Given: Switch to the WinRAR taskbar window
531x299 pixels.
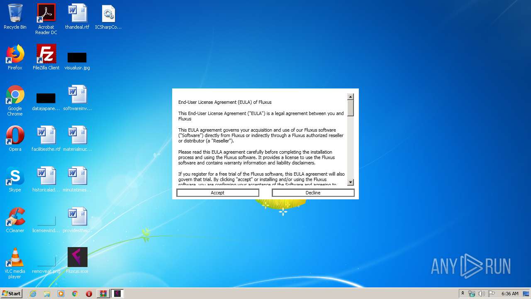Looking at the screenshot, I should pos(103,294).
